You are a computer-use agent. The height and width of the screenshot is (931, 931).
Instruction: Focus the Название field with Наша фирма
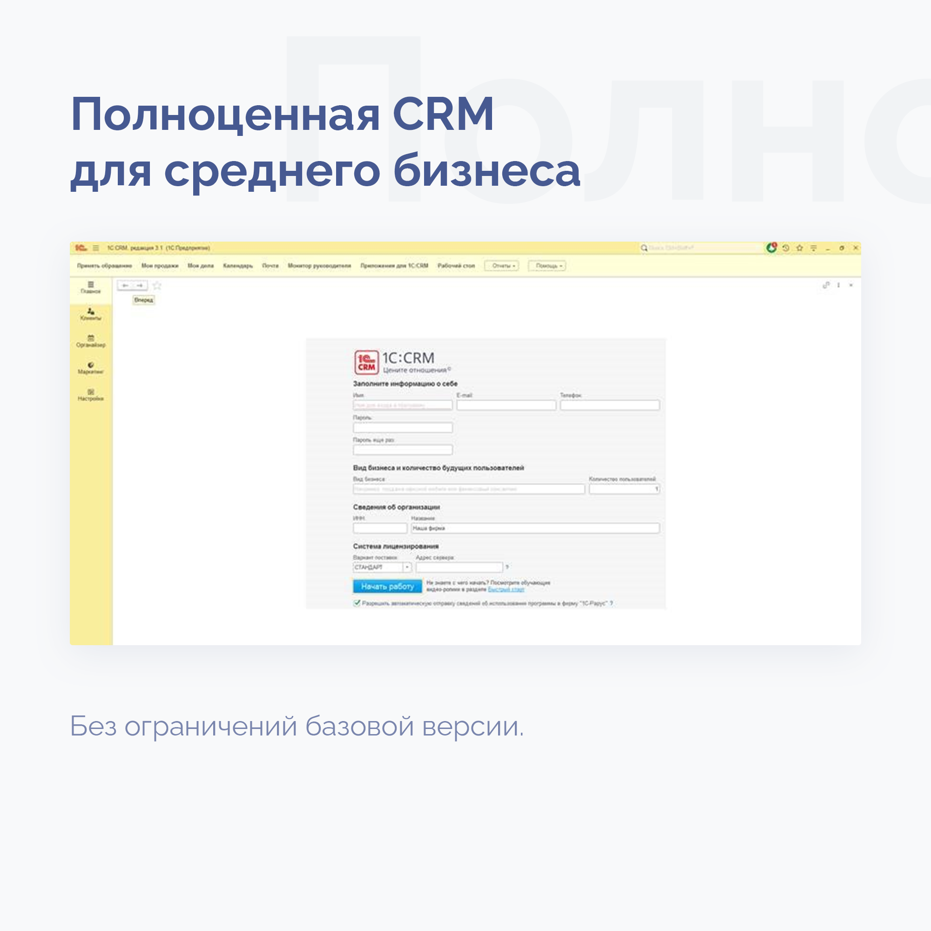coord(535,528)
